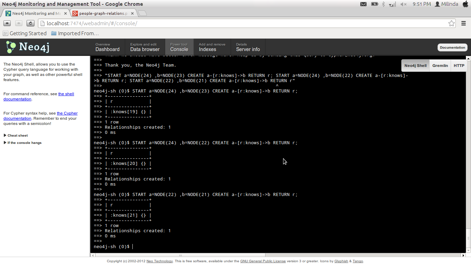This screenshot has width=471, height=265.
Task: Open the muted volume indicator
Action: [403, 4]
